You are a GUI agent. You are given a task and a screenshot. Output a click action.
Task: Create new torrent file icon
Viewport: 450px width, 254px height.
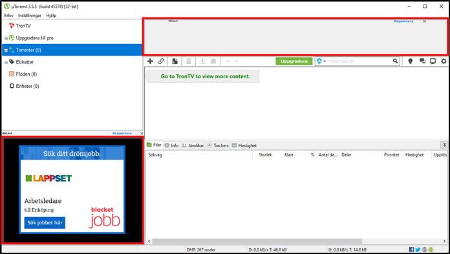click(x=175, y=61)
